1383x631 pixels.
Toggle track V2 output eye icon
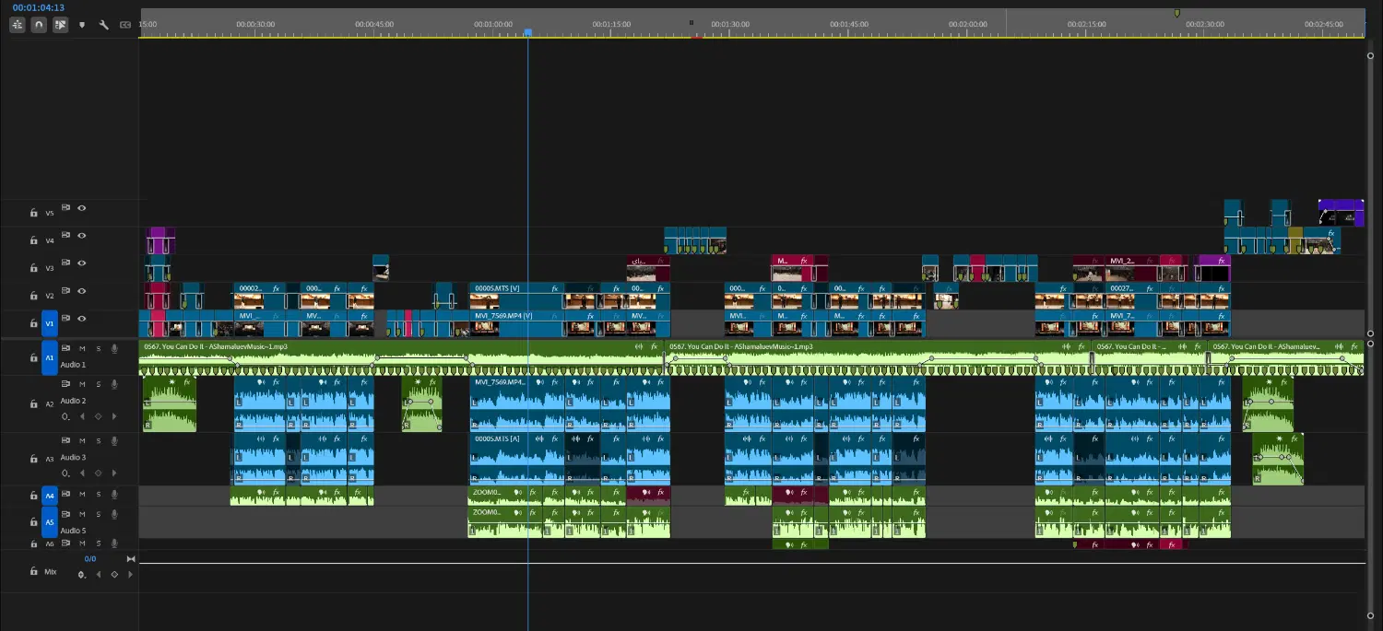click(x=82, y=291)
